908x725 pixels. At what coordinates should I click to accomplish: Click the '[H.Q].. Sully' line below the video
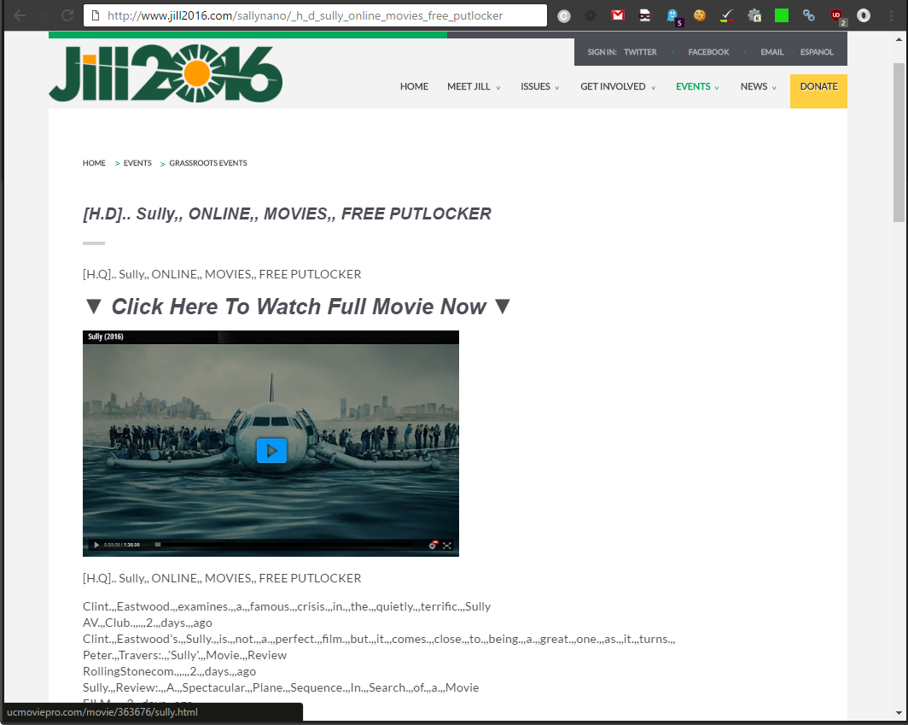pos(222,578)
